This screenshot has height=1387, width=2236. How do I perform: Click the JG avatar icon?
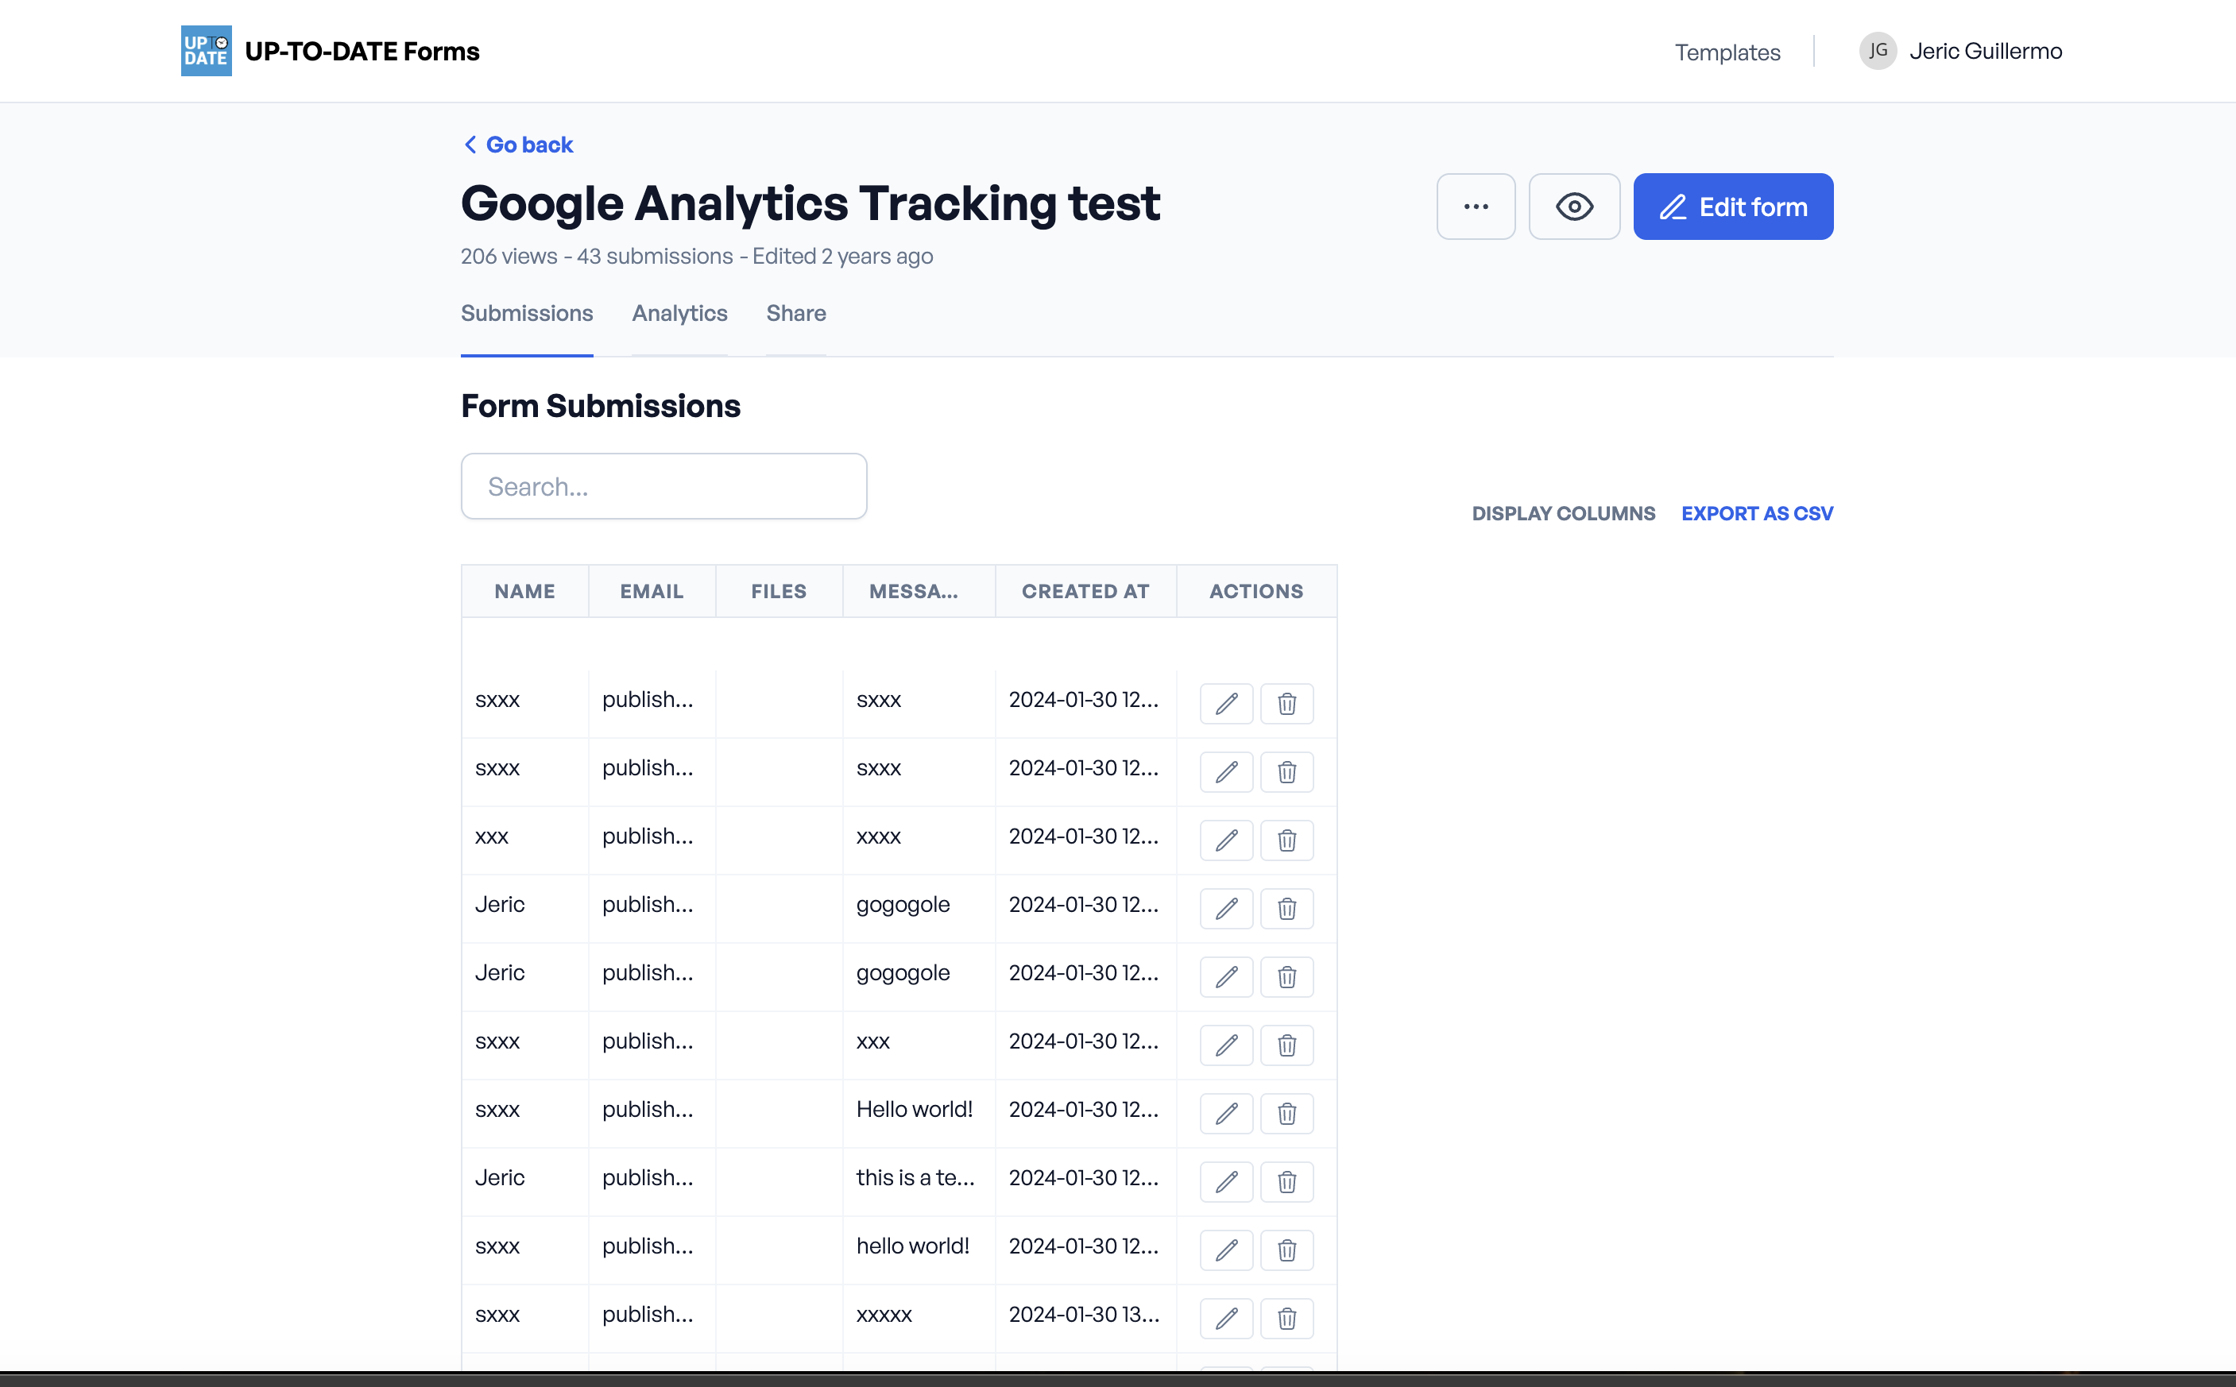point(1878,51)
